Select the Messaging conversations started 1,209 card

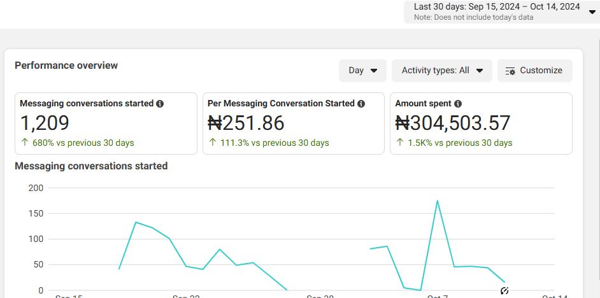tap(106, 124)
